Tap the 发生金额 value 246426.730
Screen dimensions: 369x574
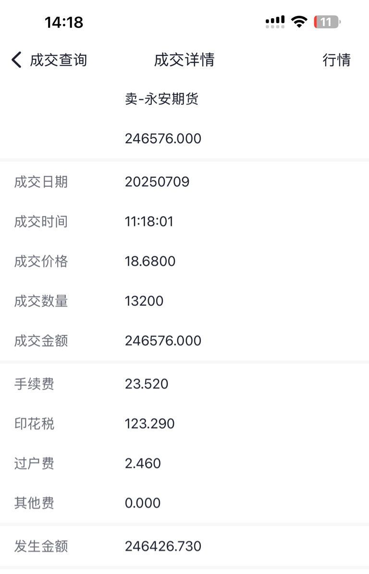[x=163, y=546]
